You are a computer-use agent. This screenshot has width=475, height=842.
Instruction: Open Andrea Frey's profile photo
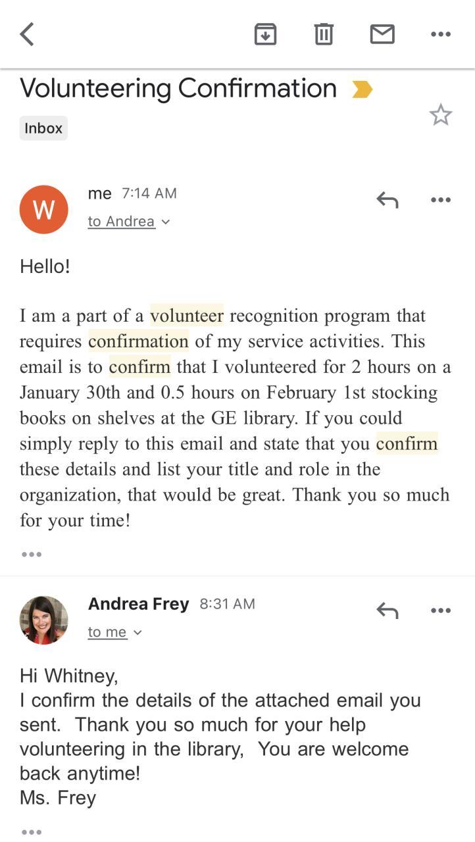click(44, 620)
